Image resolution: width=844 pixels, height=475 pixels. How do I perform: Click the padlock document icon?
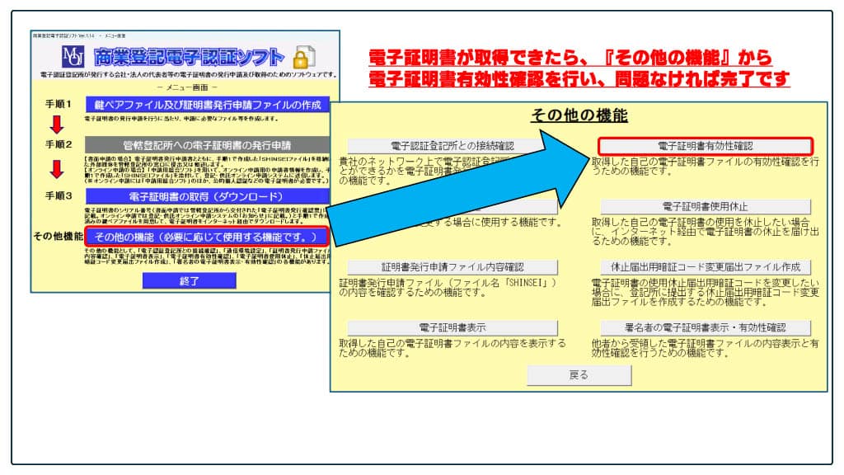pos(304,58)
